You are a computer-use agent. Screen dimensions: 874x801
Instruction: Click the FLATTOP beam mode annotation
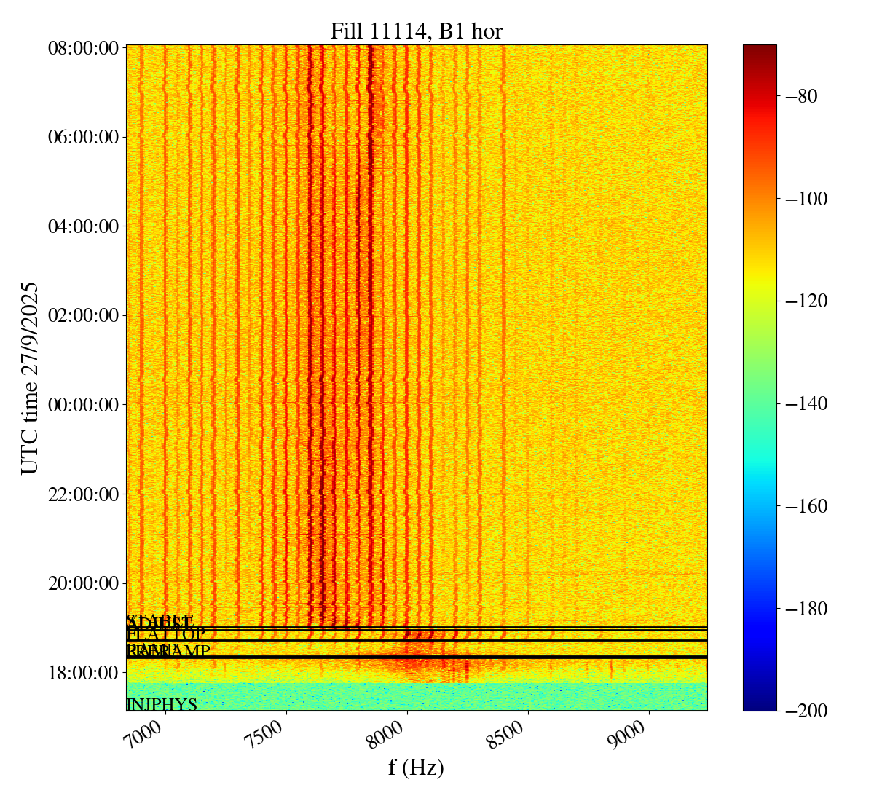[166, 634]
